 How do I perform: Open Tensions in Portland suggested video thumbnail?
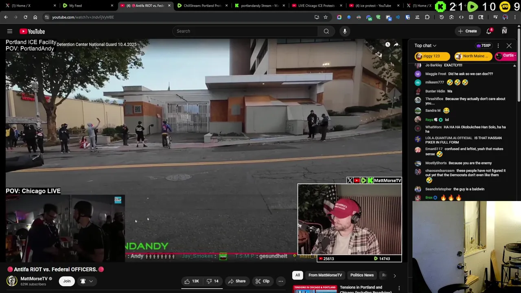click(x=315, y=289)
